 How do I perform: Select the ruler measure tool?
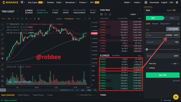click(3, 65)
